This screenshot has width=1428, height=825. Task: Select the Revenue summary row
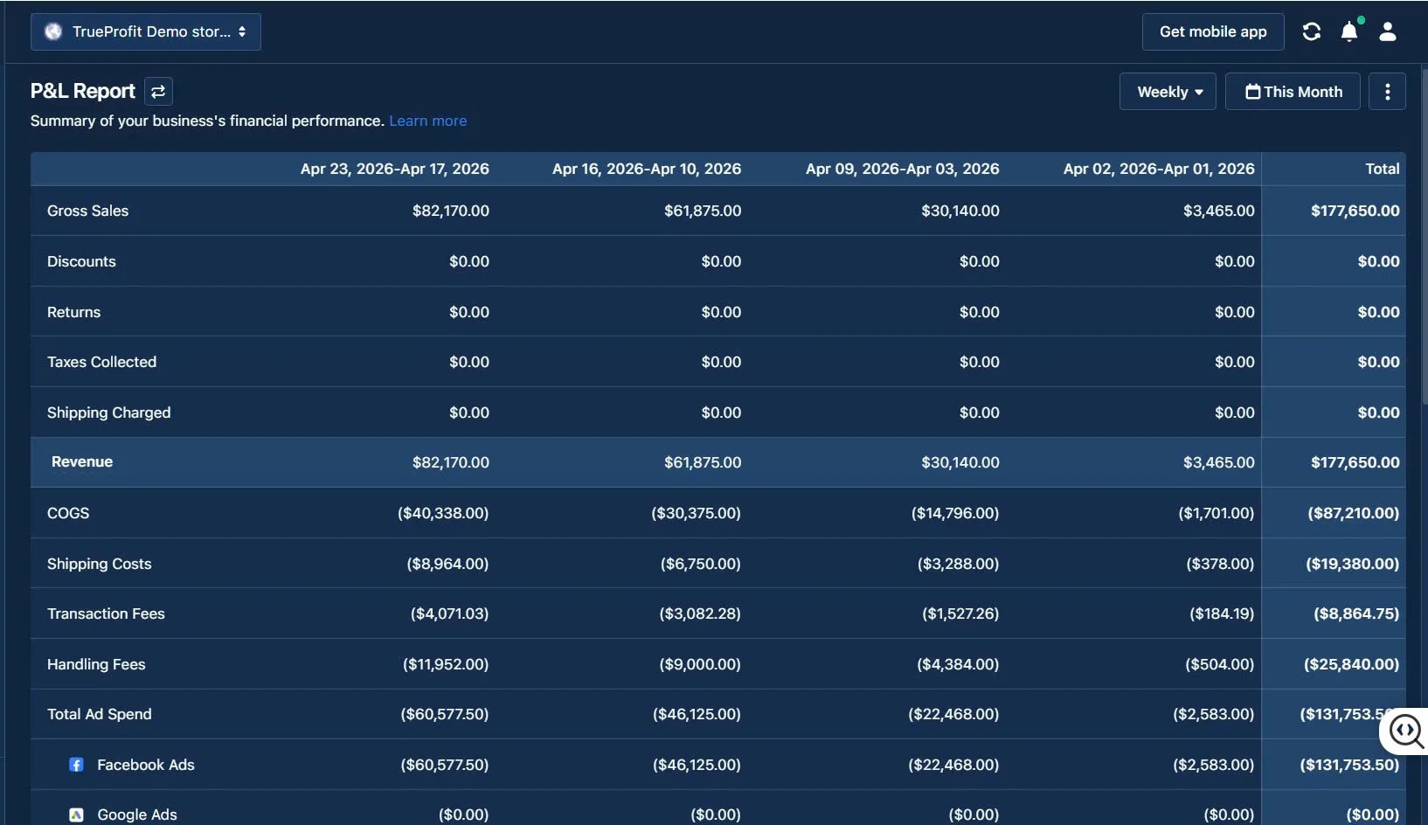tap(81, 462)
